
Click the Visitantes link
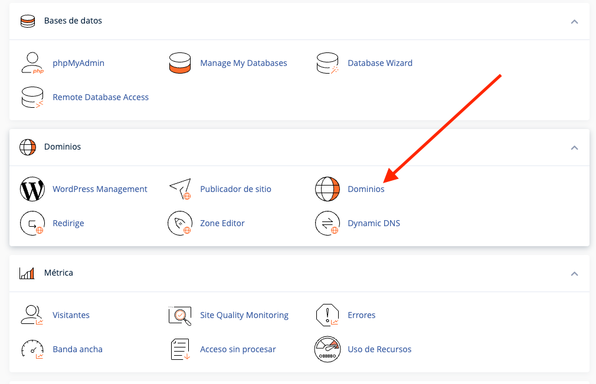pyautogui.click(x=71, y=315)
